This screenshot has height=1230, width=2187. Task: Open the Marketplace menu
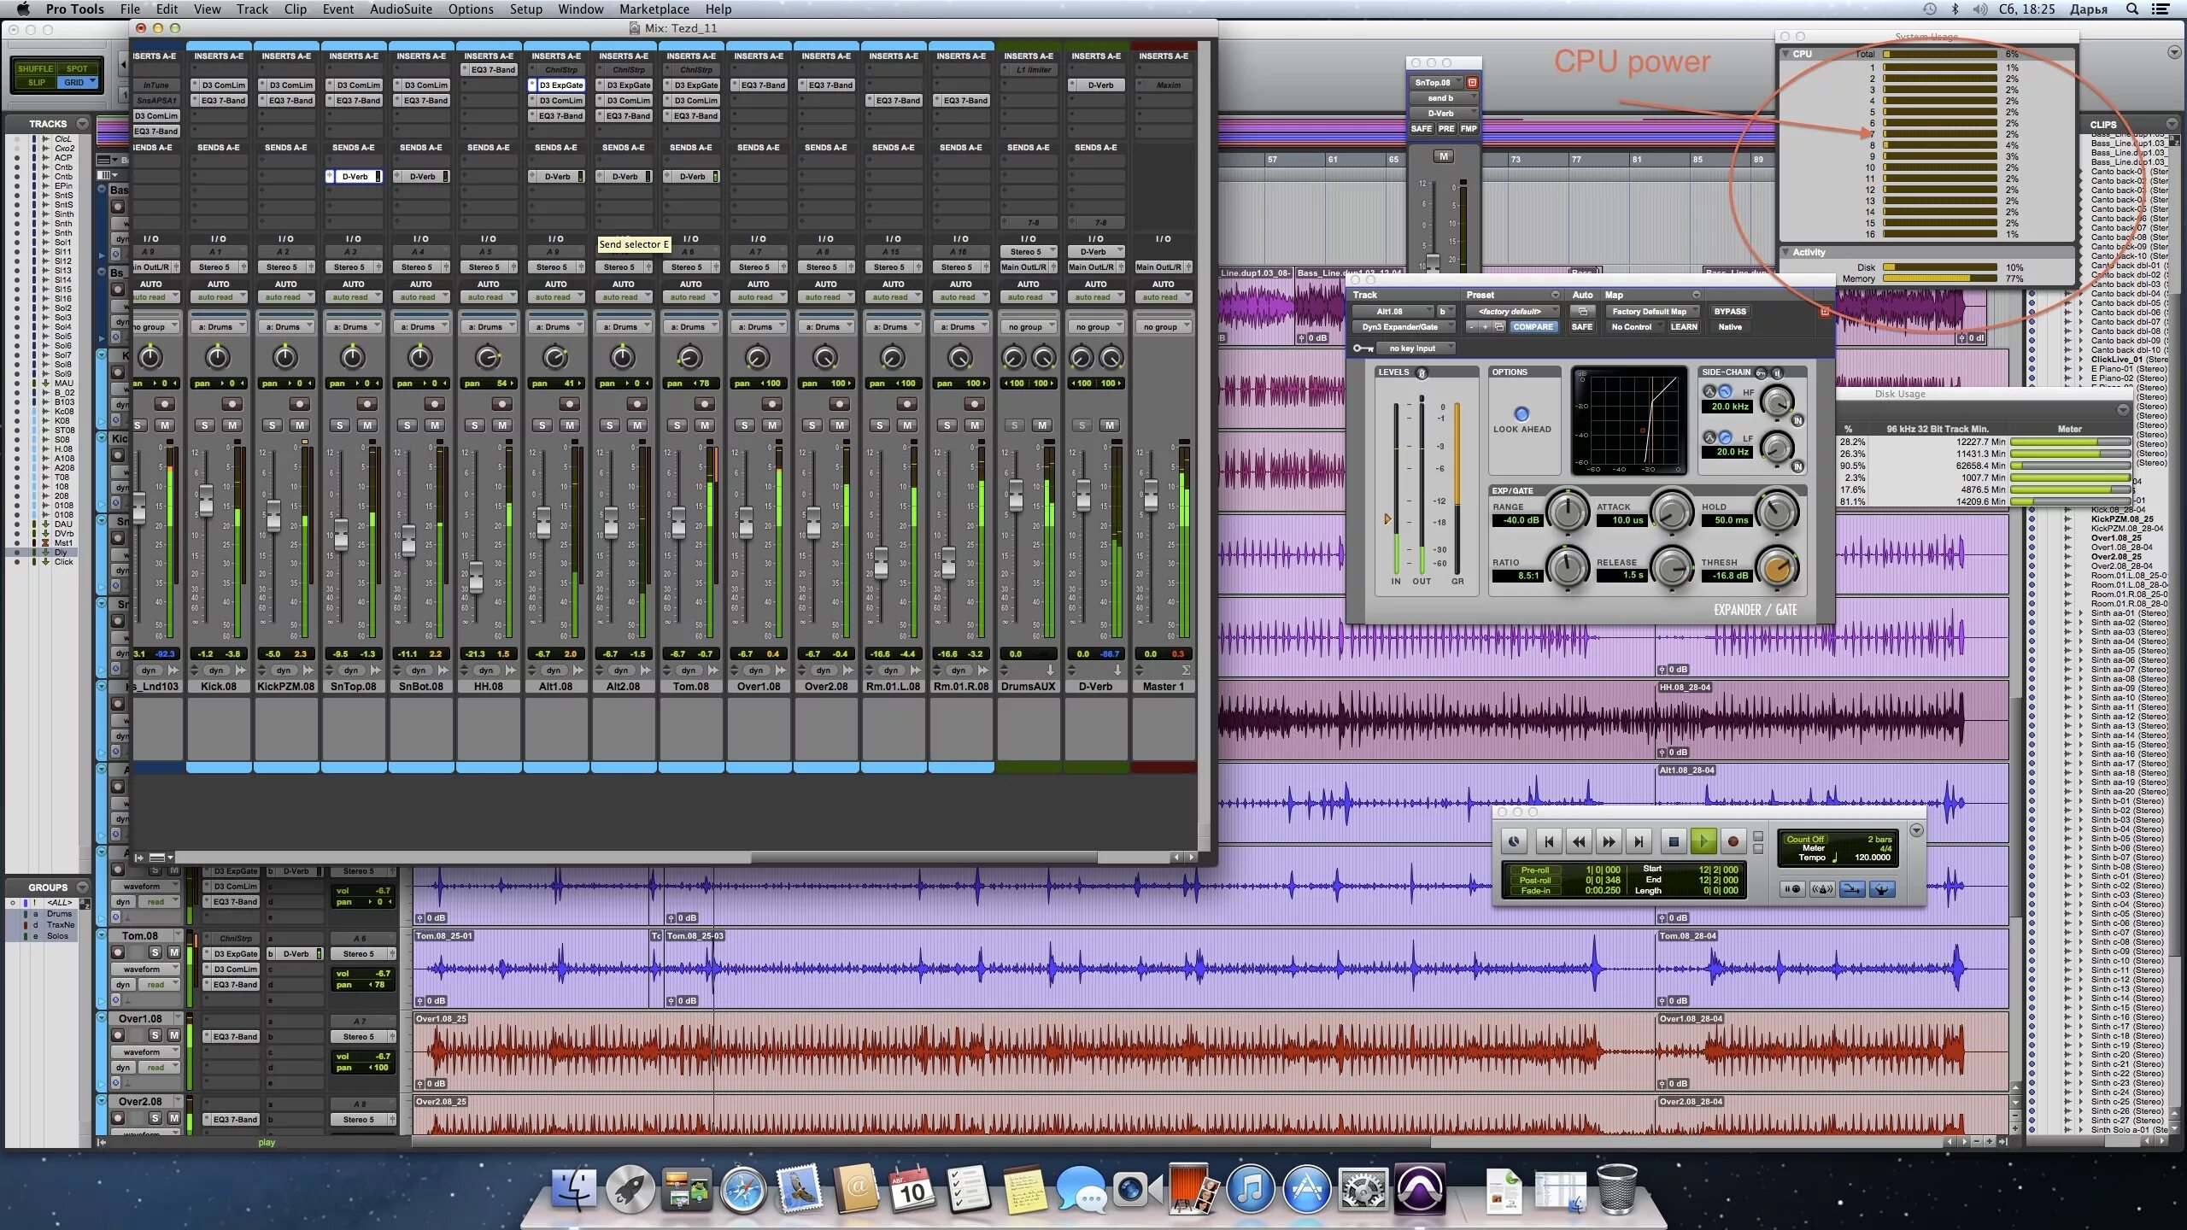tap(654, 9)
